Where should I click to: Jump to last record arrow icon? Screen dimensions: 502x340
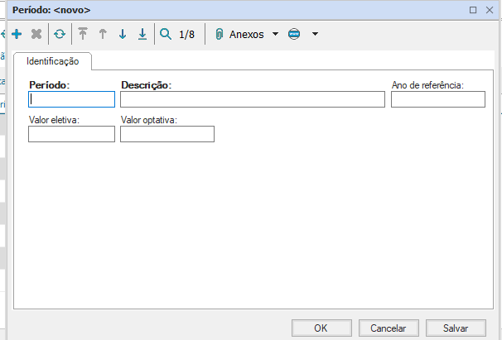coord(142,35)
